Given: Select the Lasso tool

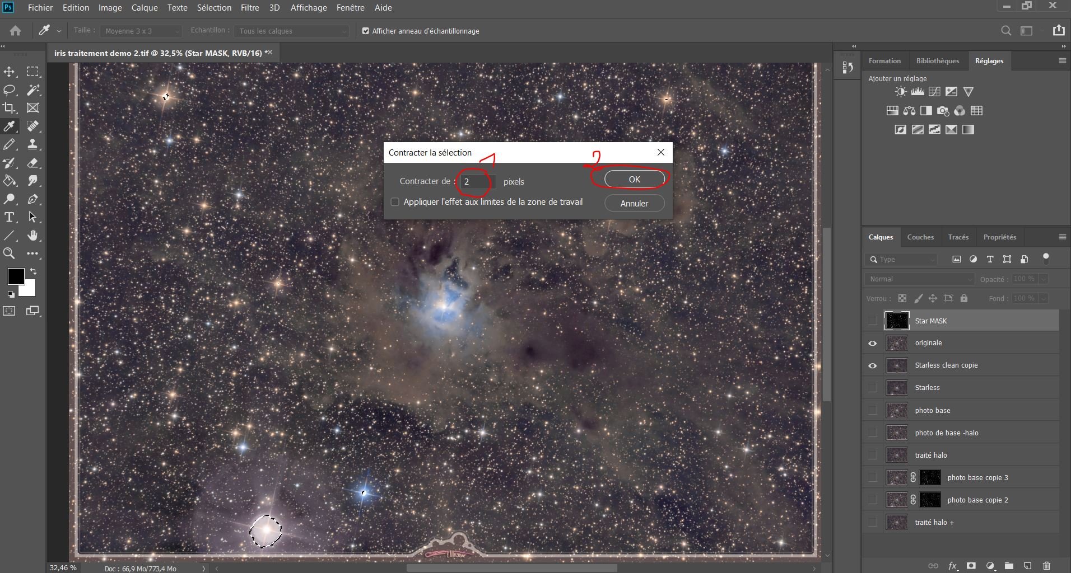Looking at the screenshot, I should tap(10, 90).
